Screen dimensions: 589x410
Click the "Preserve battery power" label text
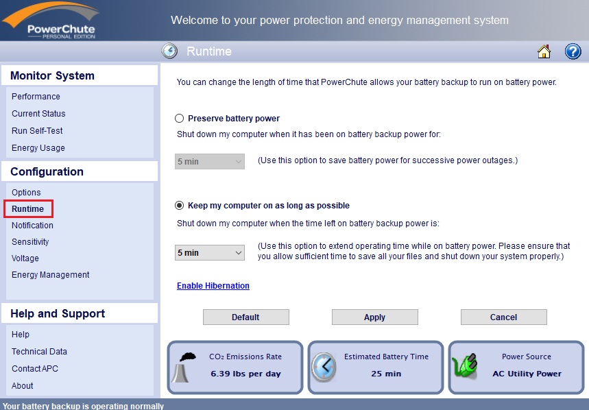pyautogui.click(x=234, y=119)
